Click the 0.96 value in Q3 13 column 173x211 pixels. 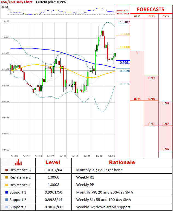pyautogui.click(x=166, y=149)
